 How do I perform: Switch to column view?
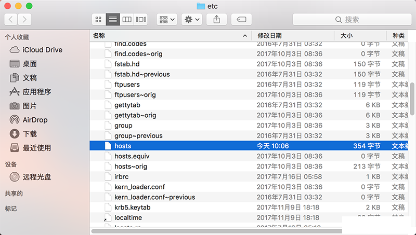(126, 19)
